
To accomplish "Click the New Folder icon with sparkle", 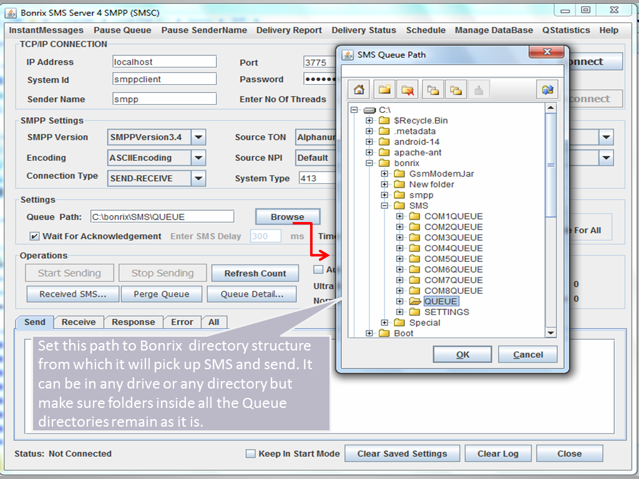I will point(384,90).
